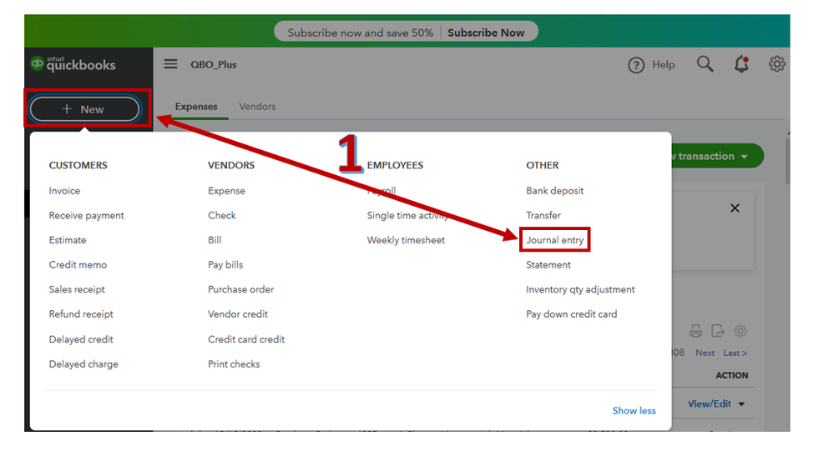Collapse the menu with Show less

click(x=634, y=410)
